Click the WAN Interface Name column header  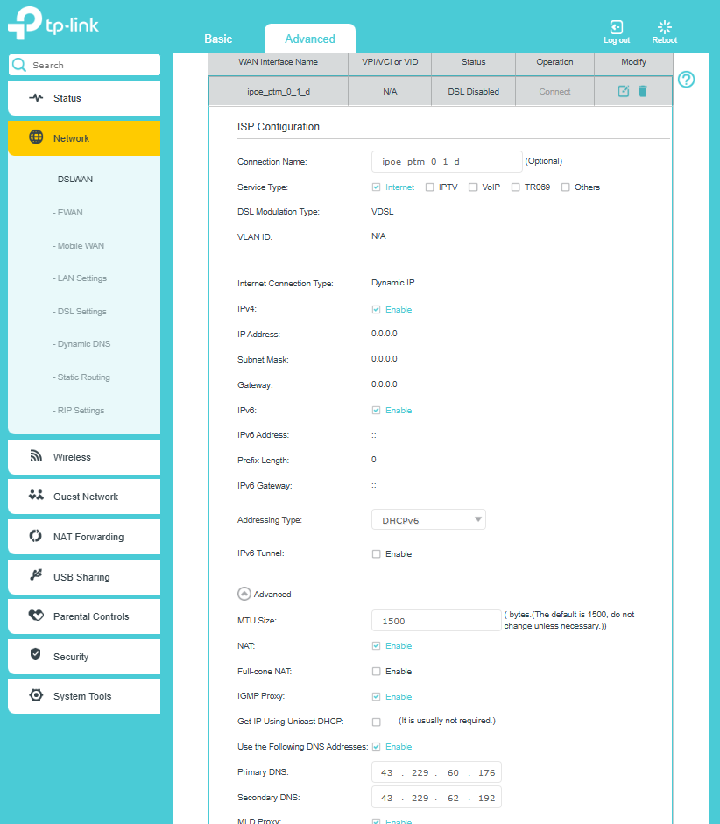tap(278, 62)
